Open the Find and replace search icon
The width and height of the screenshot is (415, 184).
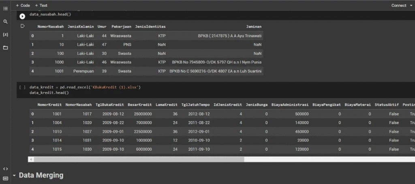tap(5, 21)
